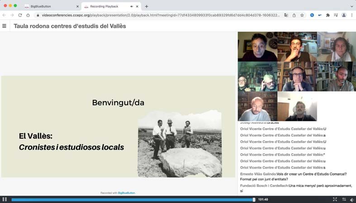
Task: Switch to the BigBlueButton tab
Action: click(52, 6)
